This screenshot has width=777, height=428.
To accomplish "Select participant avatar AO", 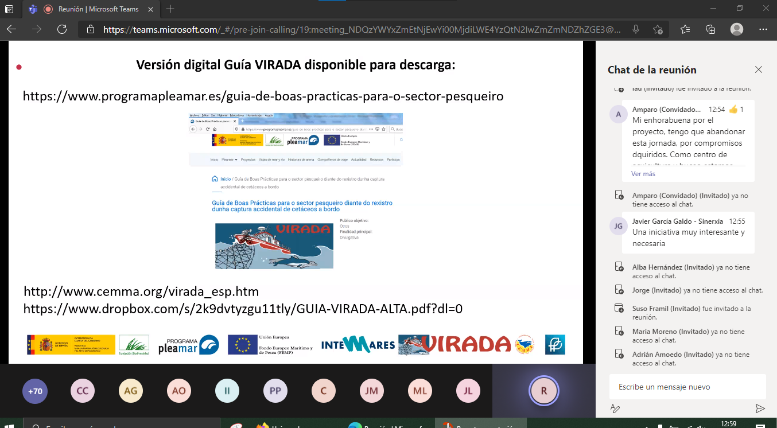I will pos(179,391).
